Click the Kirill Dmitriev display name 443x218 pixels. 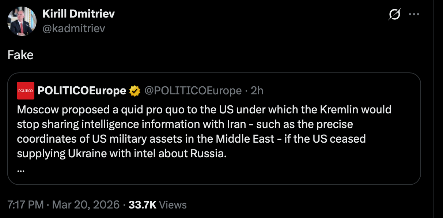coord(79,14)
